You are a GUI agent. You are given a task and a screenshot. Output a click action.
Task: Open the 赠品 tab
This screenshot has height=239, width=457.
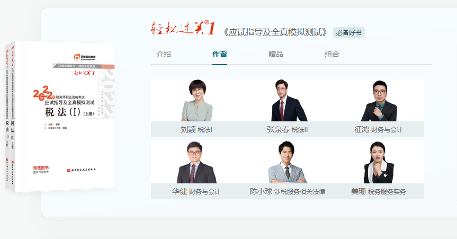(x=276, y=54)
